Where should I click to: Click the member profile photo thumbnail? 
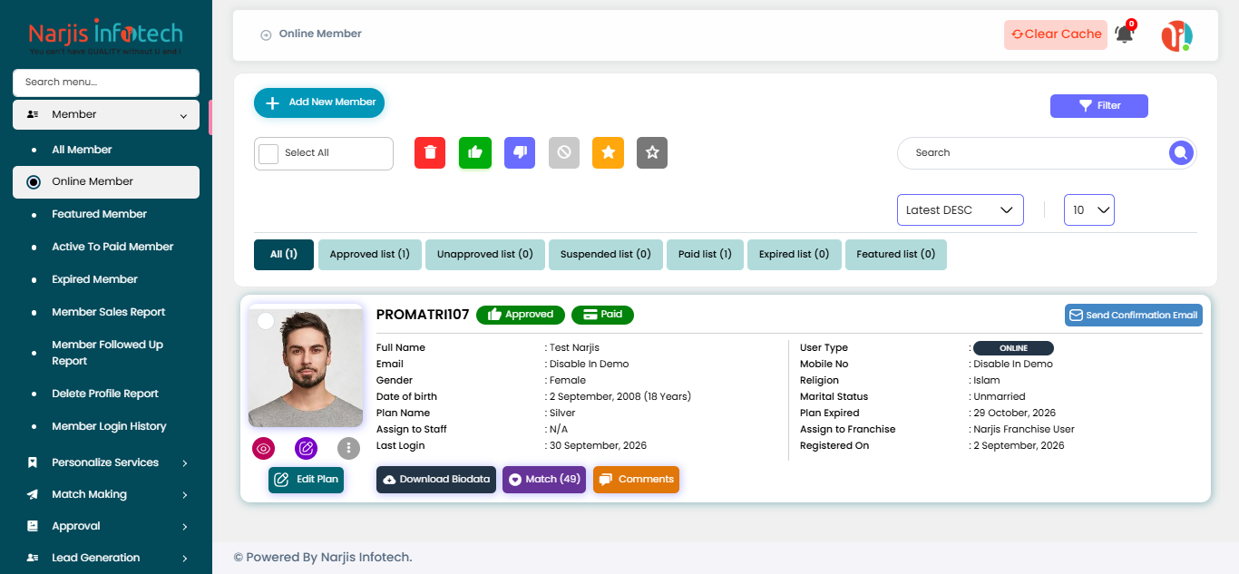click(306, 366)
